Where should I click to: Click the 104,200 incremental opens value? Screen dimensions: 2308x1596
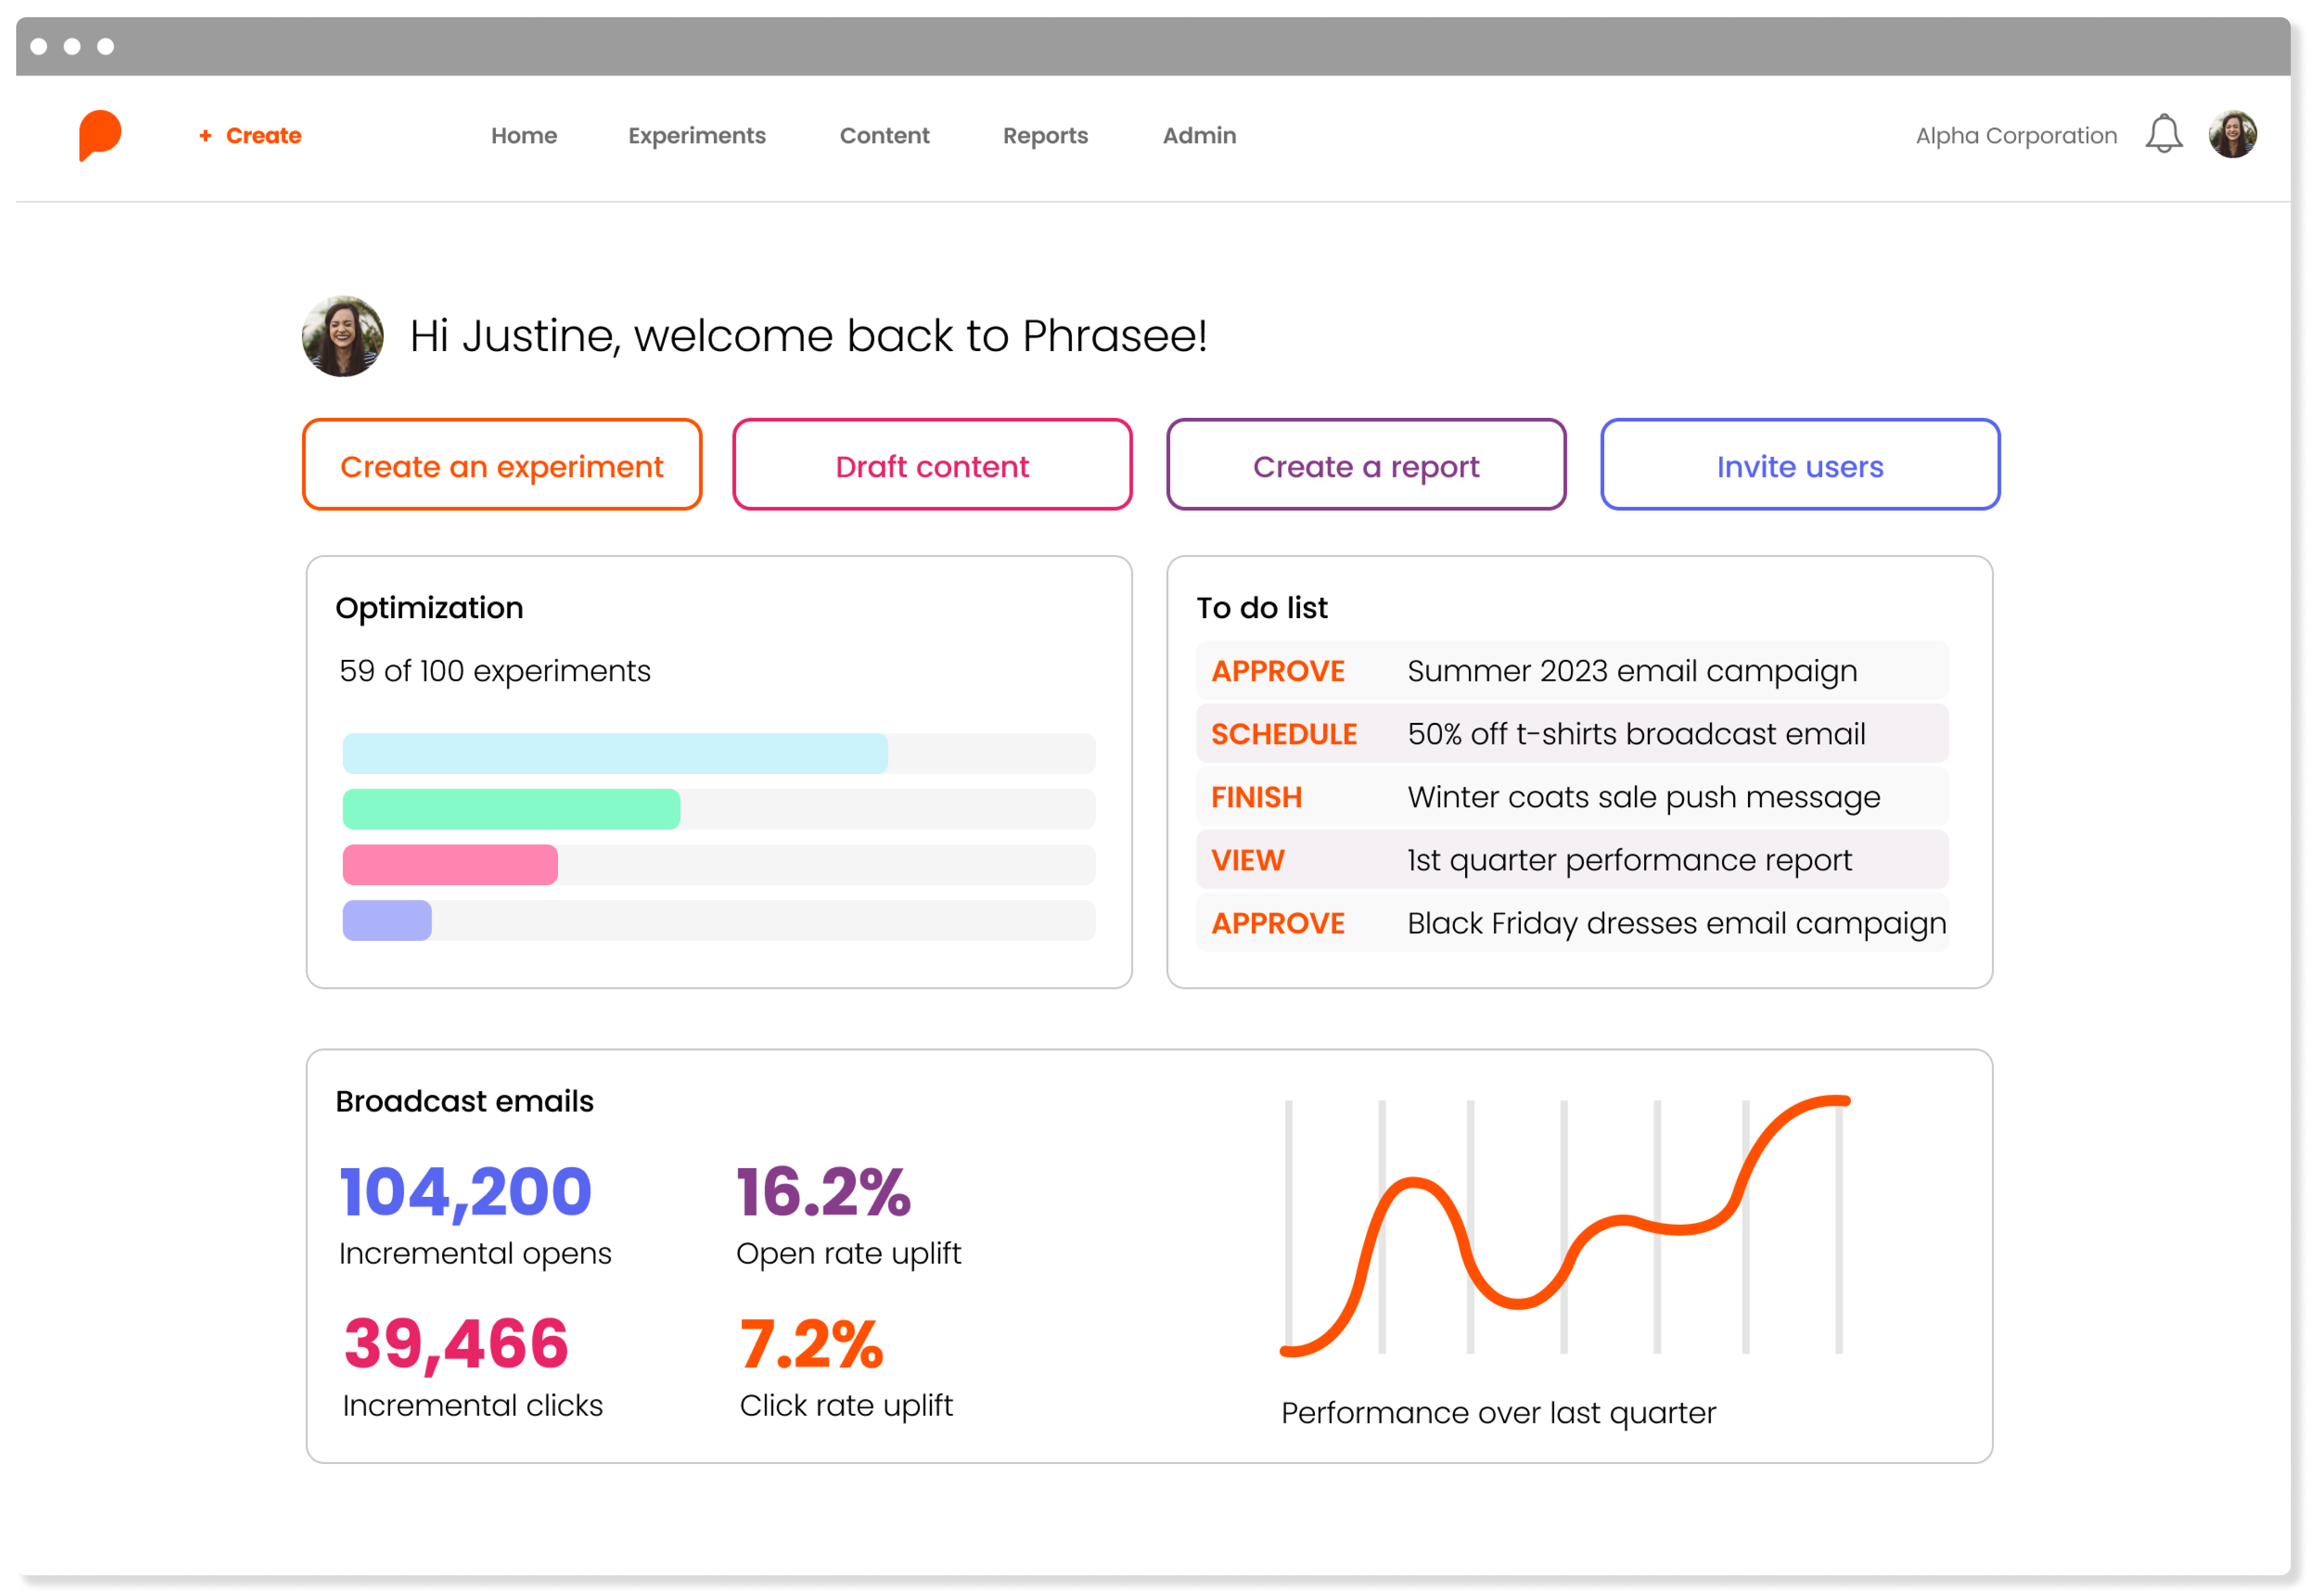click(x=466, y=1192)
